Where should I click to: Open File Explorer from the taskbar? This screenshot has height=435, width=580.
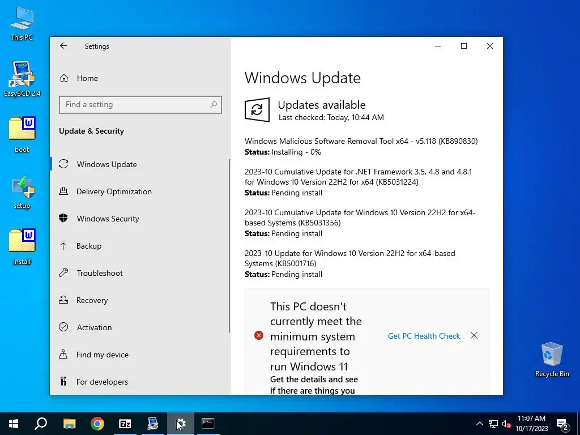coord(69,424)
